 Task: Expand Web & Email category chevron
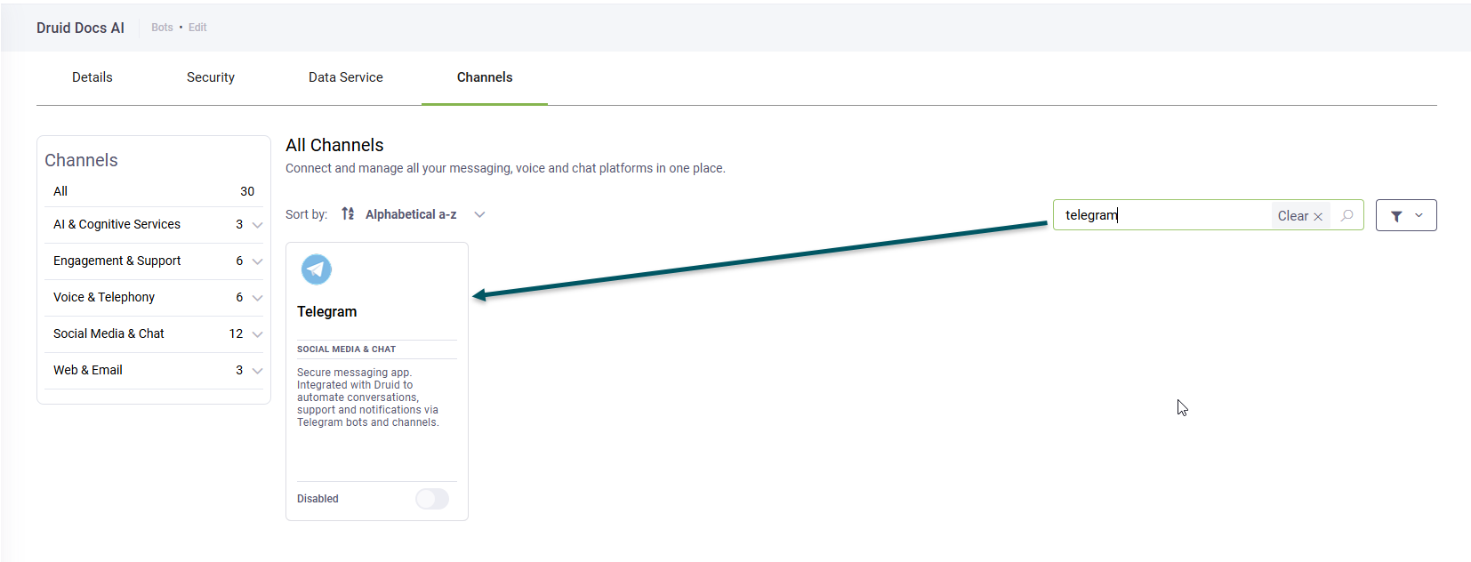click(x=257, y=371)
